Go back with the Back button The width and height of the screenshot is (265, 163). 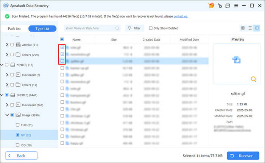coord(21,155)
